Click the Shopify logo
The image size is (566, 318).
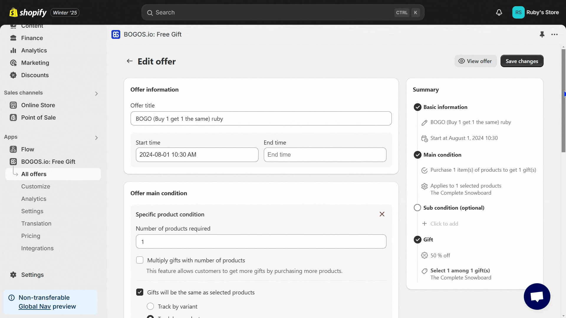(28, 12)
